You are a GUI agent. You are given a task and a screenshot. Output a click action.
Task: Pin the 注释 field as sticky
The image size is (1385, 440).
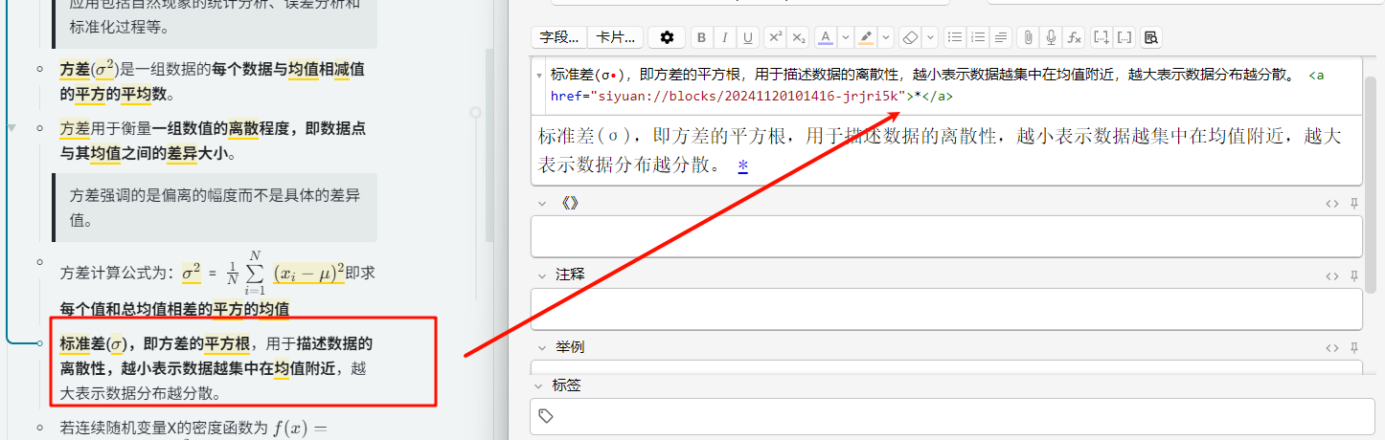coord(1354,275)
